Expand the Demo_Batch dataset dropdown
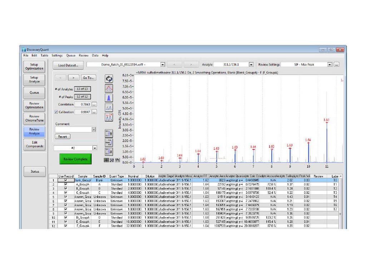 click(163, 64)
